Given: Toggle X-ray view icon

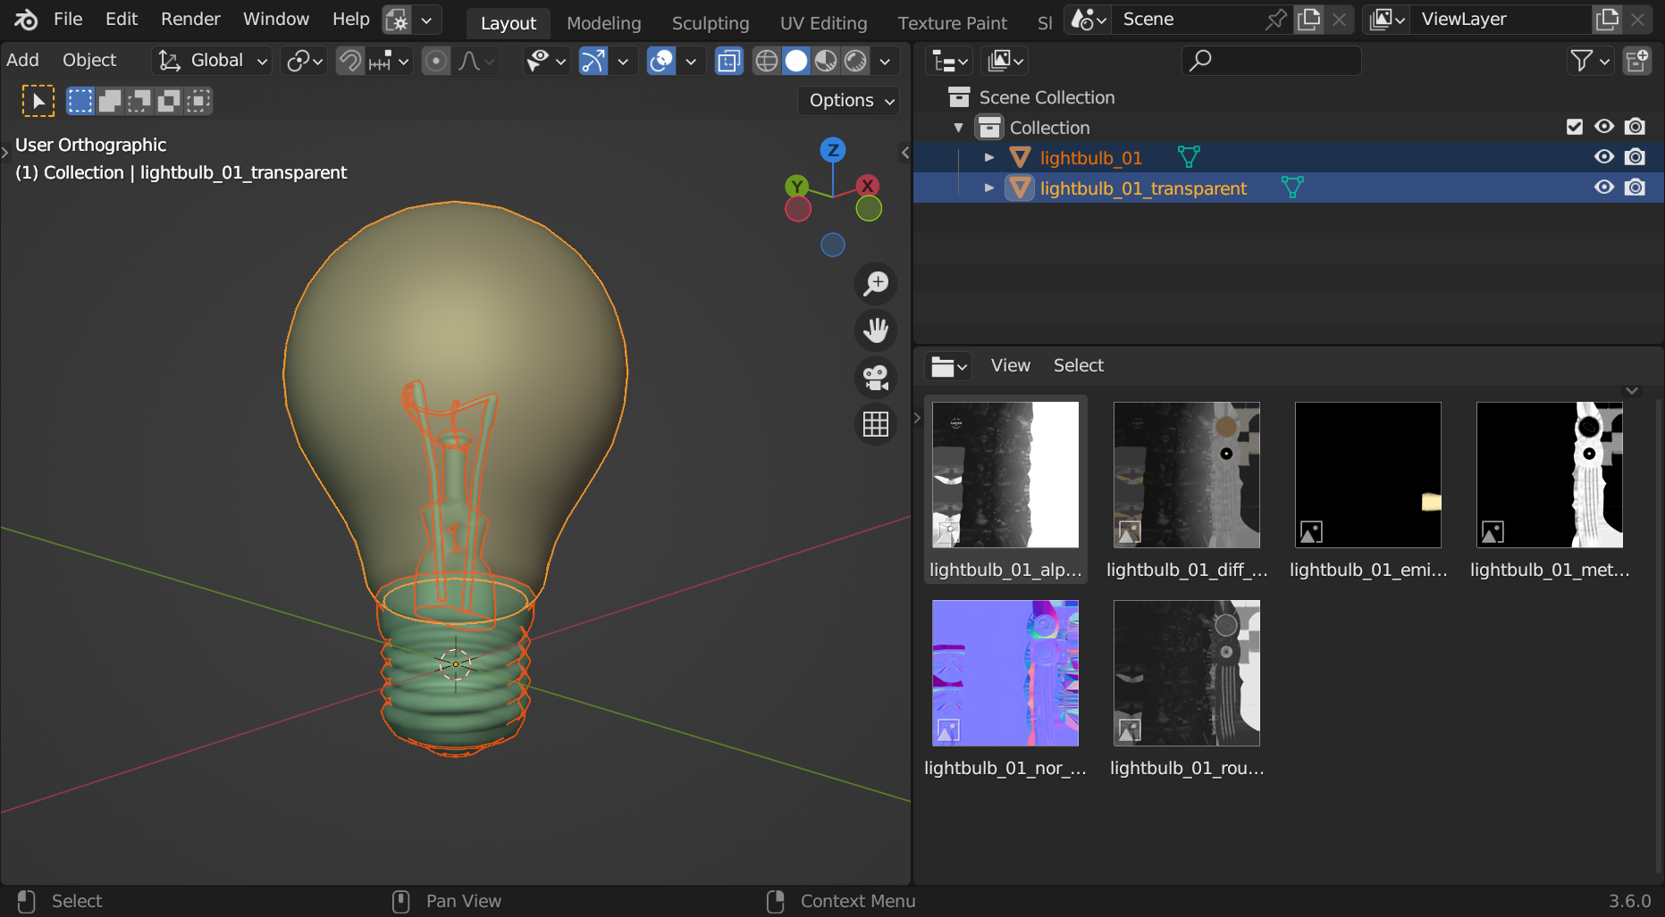Looking at the screenshot, I should click(x=729, y=61).
